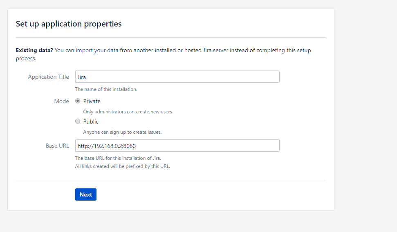This screenshot has height=232, width=397.
Task: Click 'Only administrators can create new users.' text
Action: (128, 112)
